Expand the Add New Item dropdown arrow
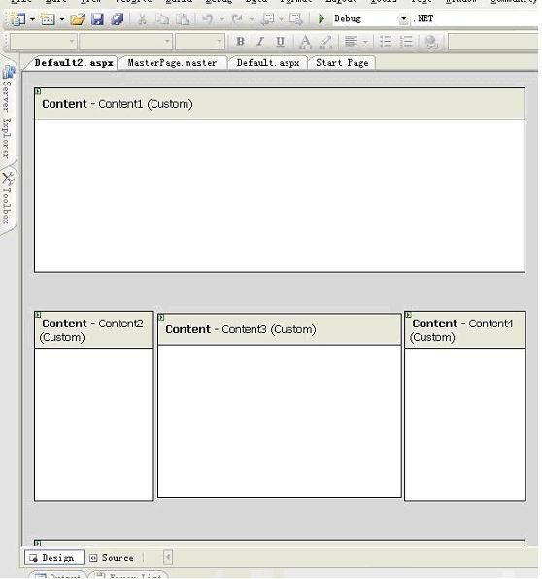This screenshot has width=542, height=579. pos(62,18)
